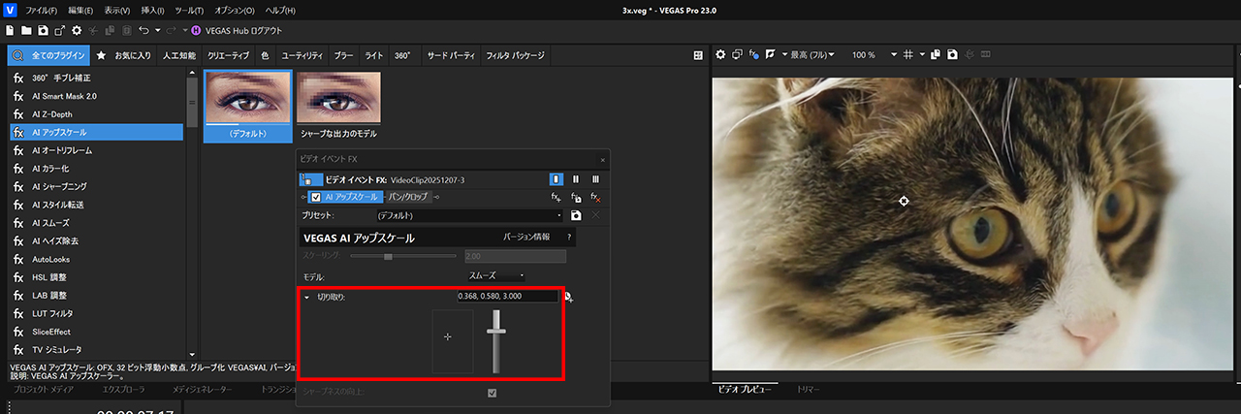Viewport: 1241px width, 414px height.
Task: Save project using the main toolbar disk icon
Action: (x=43, y=31)
